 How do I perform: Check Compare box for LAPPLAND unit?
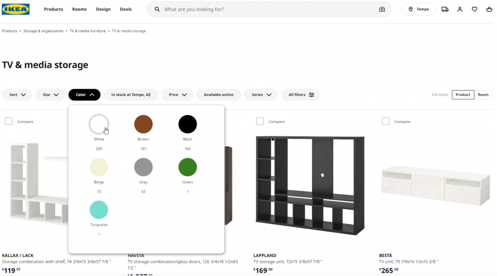click(260, 121)
